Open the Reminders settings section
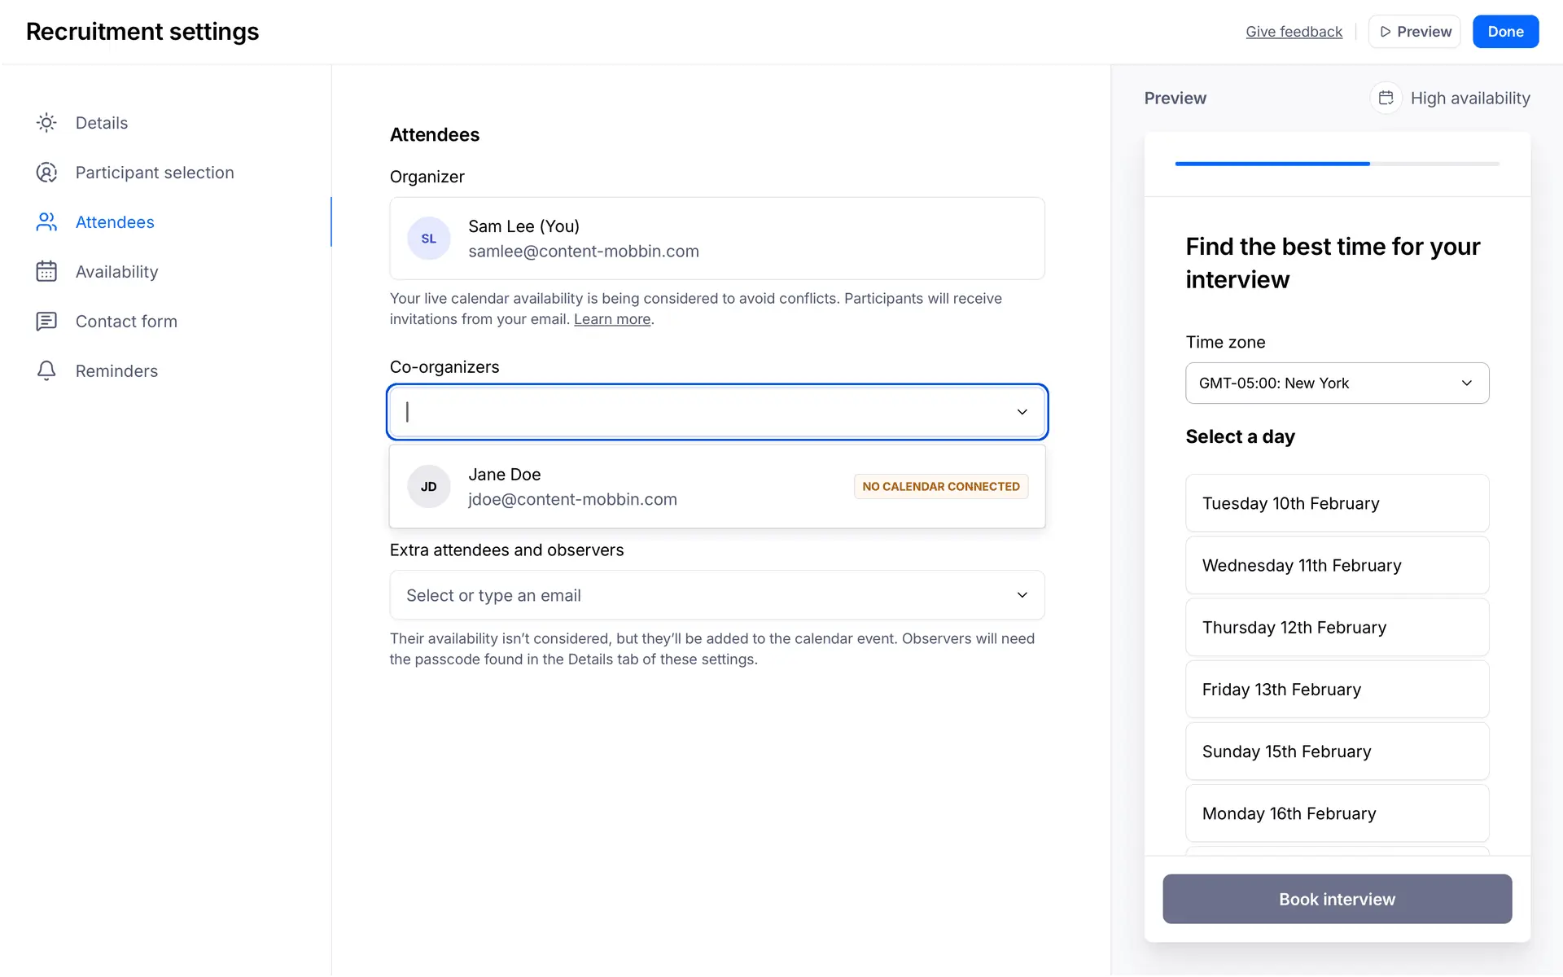Viewport: 1563px width, 977px height. point(116,371)
